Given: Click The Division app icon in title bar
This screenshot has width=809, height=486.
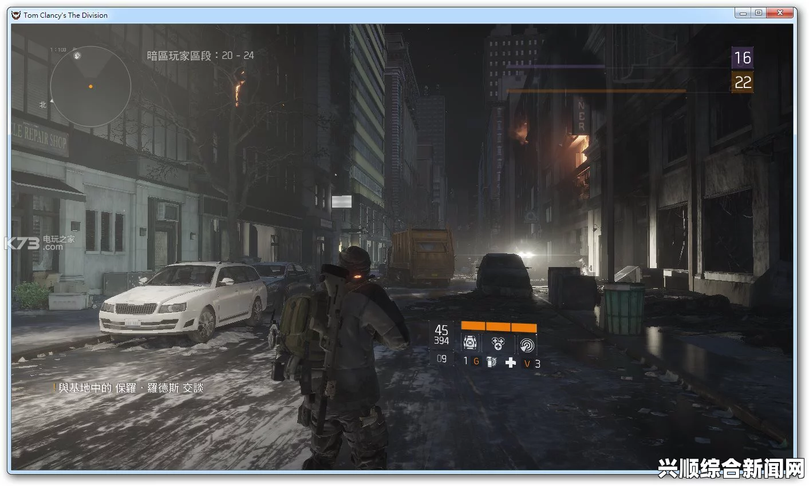Looking at the screenshot, I should point(16,15).
